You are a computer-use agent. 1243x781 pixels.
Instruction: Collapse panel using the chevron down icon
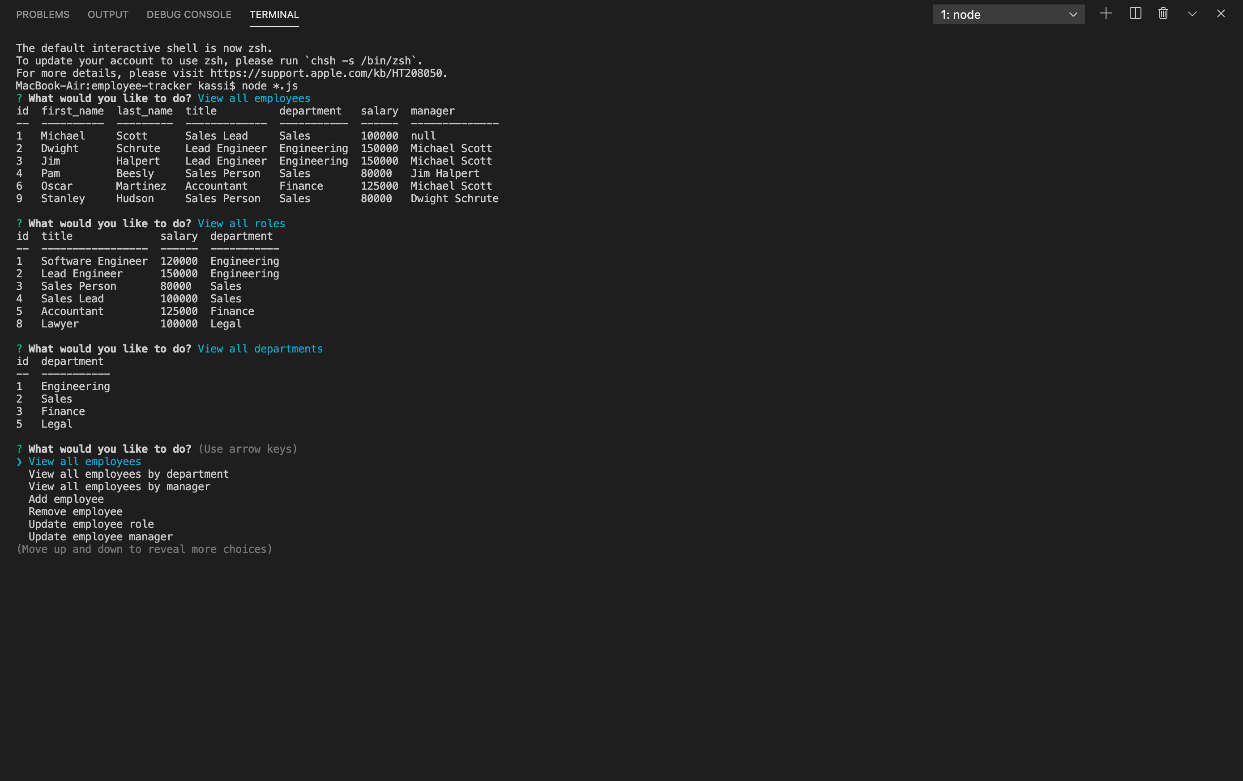pyautogui.click(x=1192, y=14)
